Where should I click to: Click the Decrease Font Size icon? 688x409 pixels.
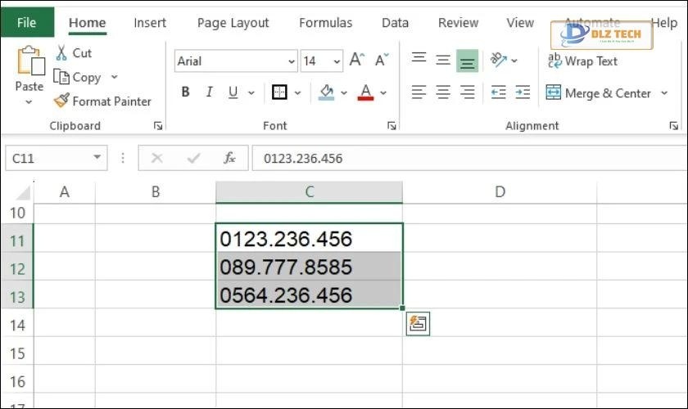[x=382, y=61]
